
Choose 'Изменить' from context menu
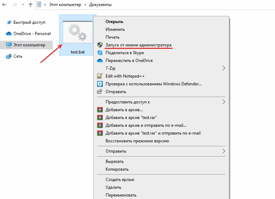coord(115,29)
